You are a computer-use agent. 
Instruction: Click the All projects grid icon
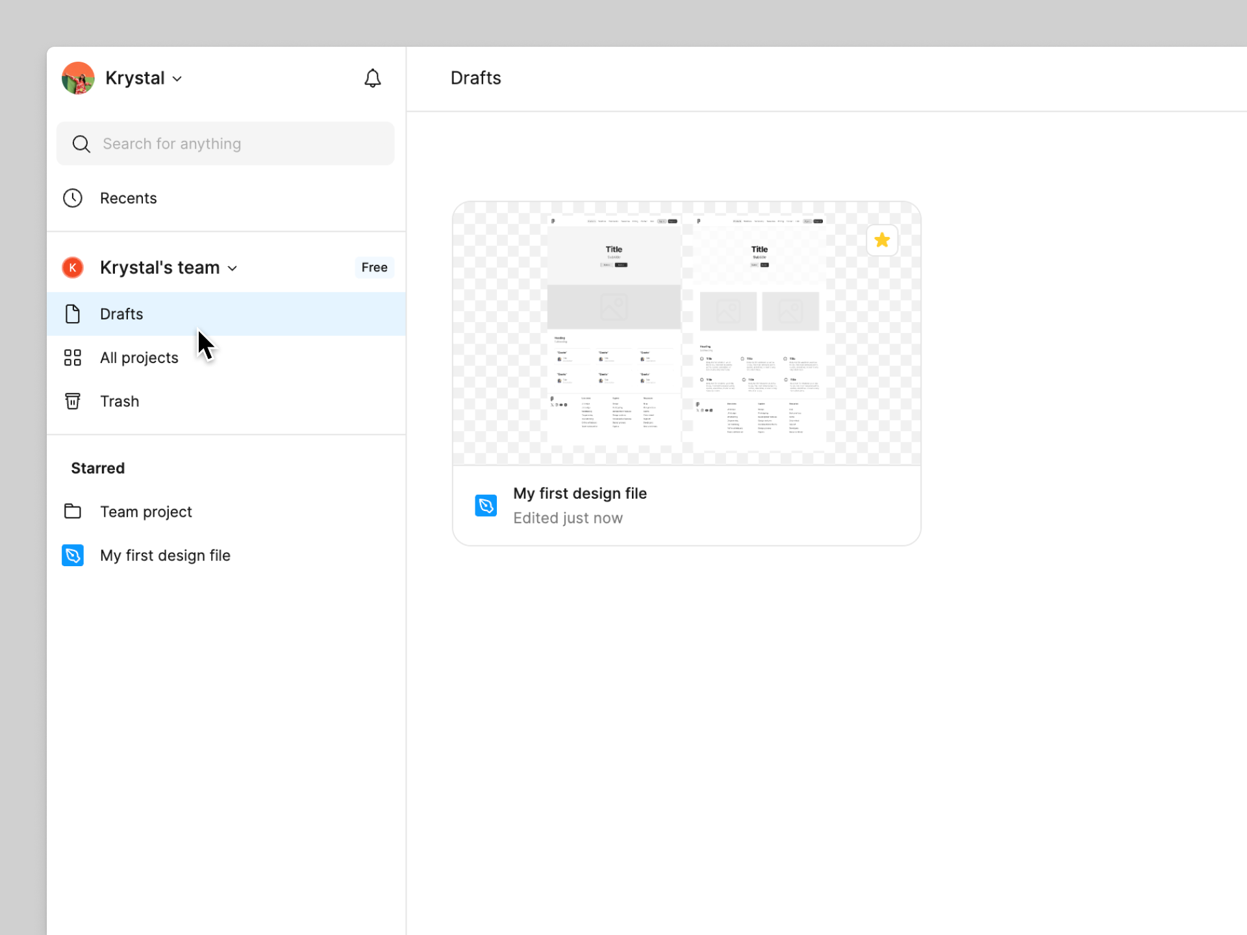(x=73, y=358)
